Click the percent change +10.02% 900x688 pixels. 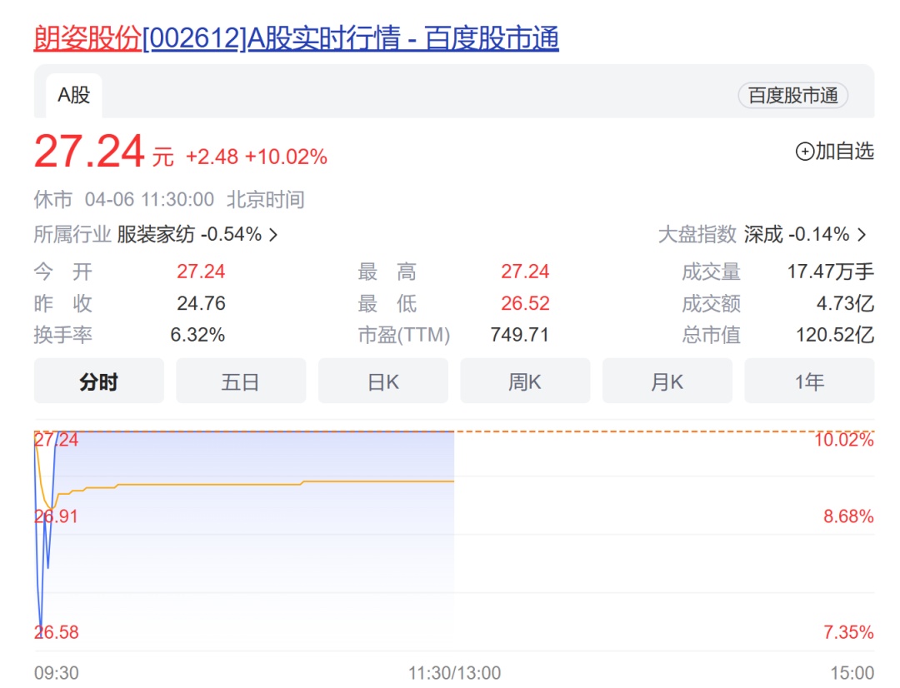[x=286, y=157]
